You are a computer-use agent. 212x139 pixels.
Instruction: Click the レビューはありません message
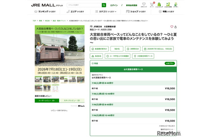(x=59, y=111)
